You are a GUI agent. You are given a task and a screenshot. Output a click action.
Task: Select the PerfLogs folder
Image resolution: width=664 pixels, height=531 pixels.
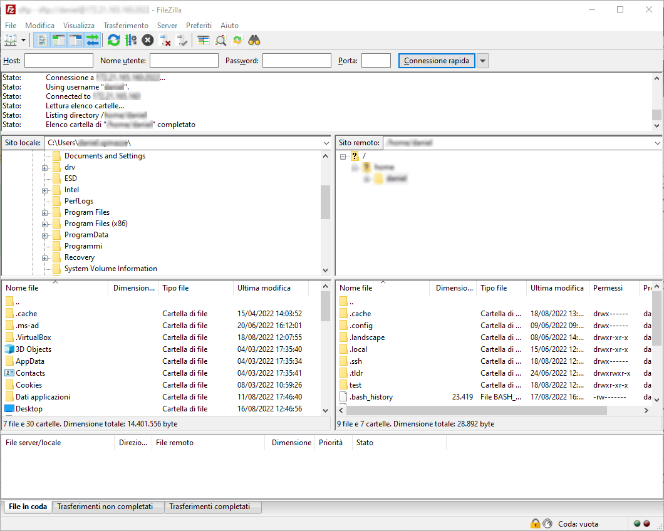pyautogui.click(x=79, y=201)
